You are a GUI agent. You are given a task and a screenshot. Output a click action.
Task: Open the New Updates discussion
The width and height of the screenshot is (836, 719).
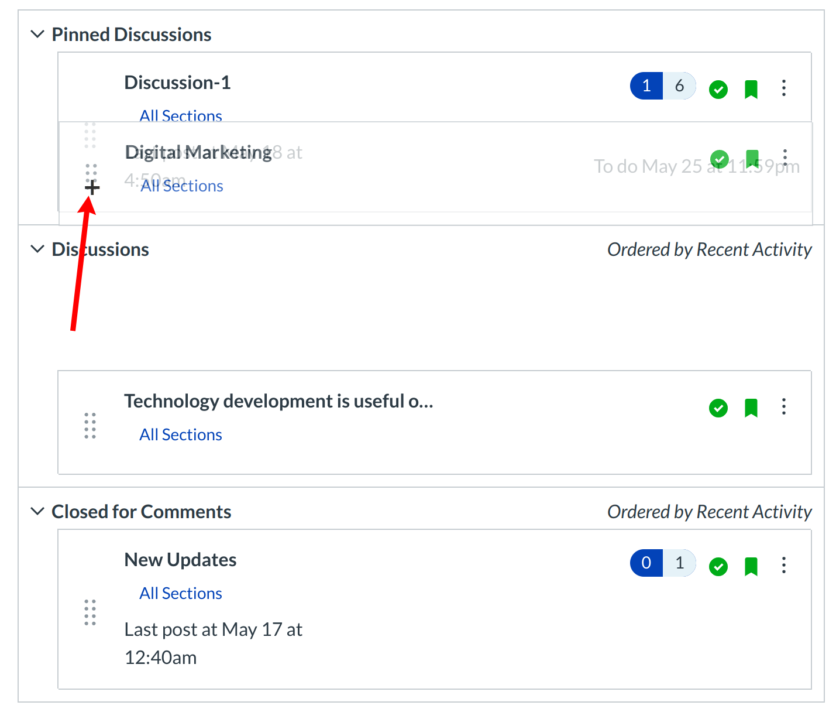pos(180,560)
